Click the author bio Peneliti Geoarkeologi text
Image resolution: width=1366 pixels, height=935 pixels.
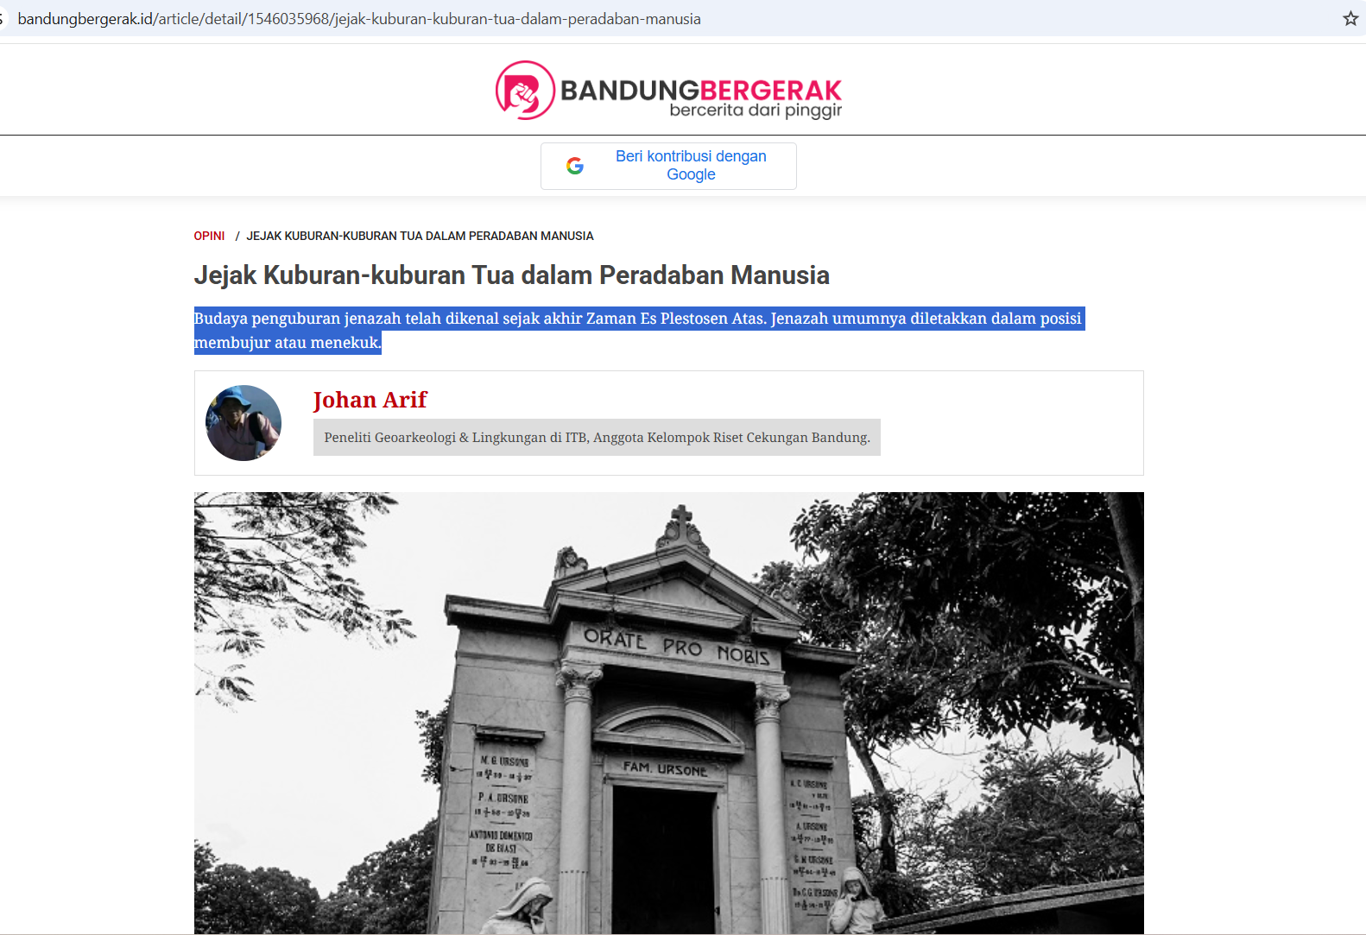tap(597, 438)
